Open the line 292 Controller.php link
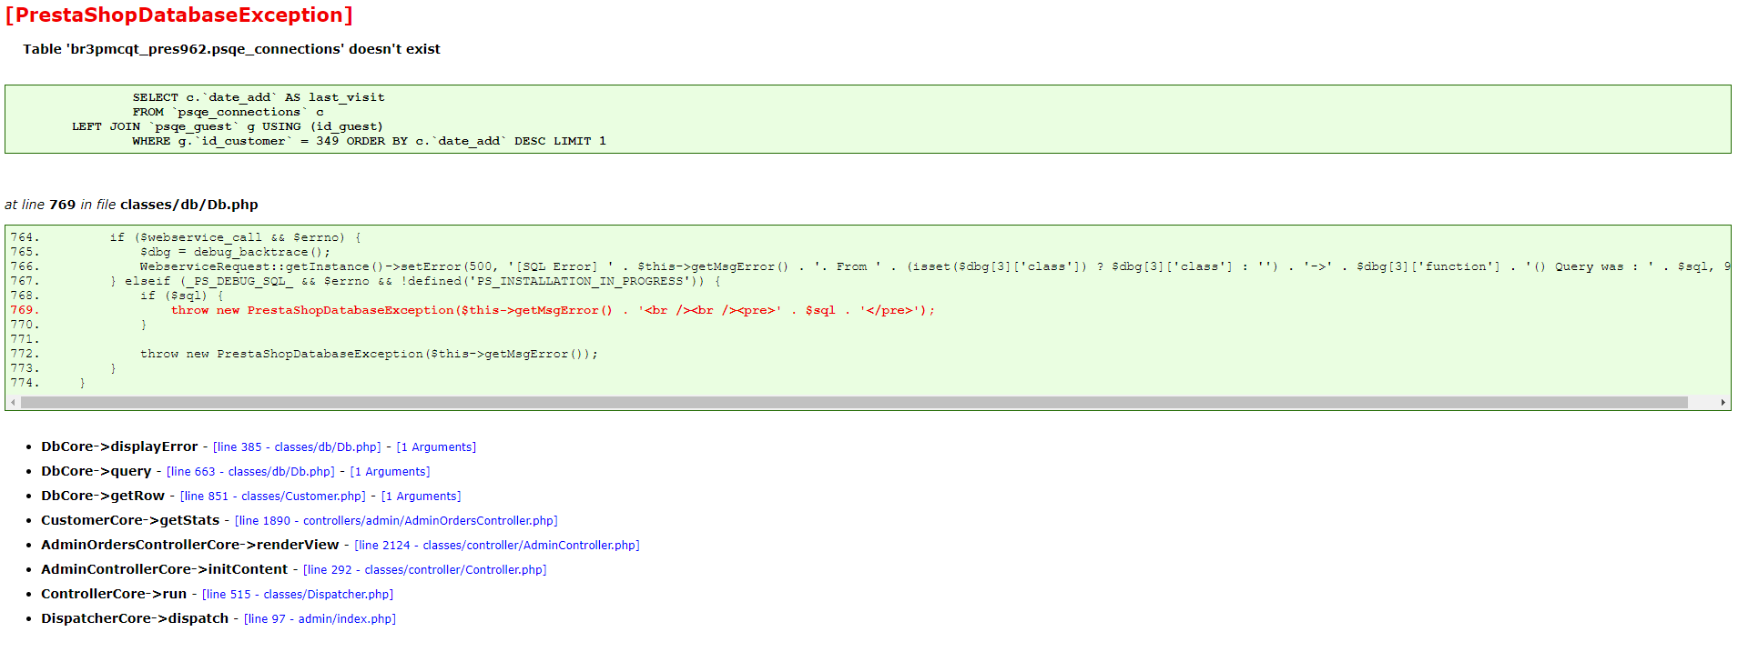The image size is (1738, 672). coord(424,570)
